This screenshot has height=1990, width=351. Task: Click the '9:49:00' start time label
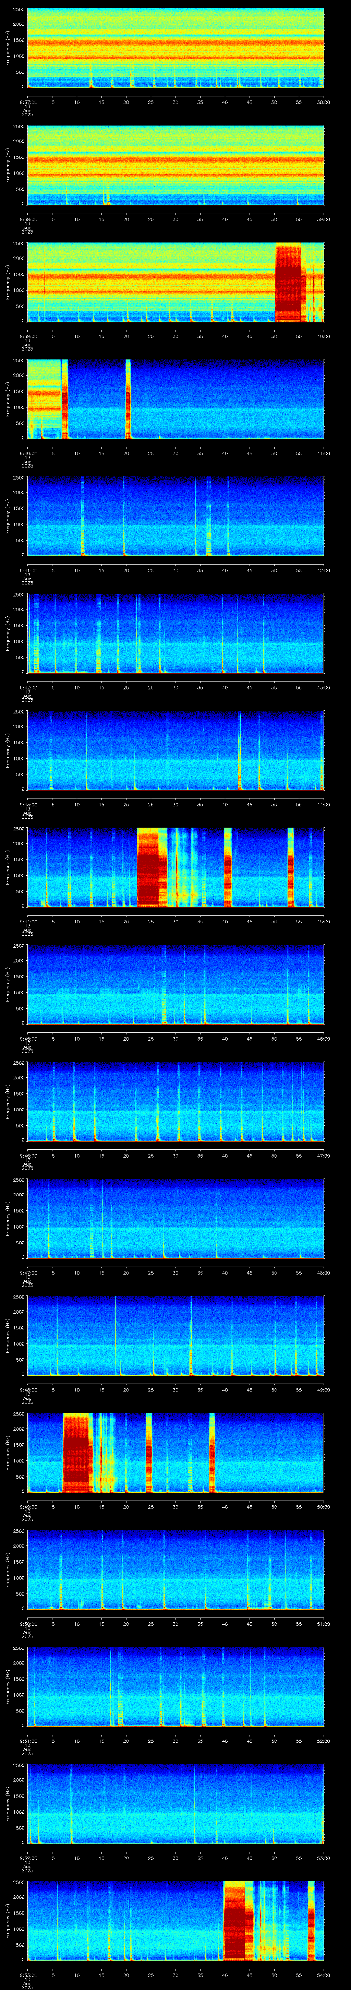coord(28,1506)
